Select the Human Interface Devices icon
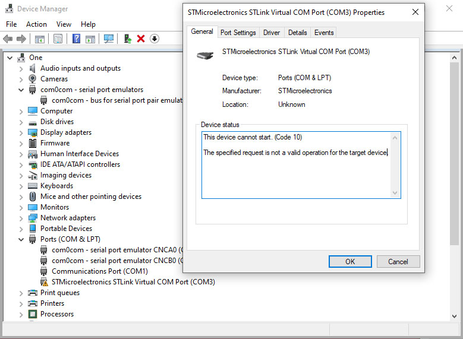The image size is (463, 339). 33,154
